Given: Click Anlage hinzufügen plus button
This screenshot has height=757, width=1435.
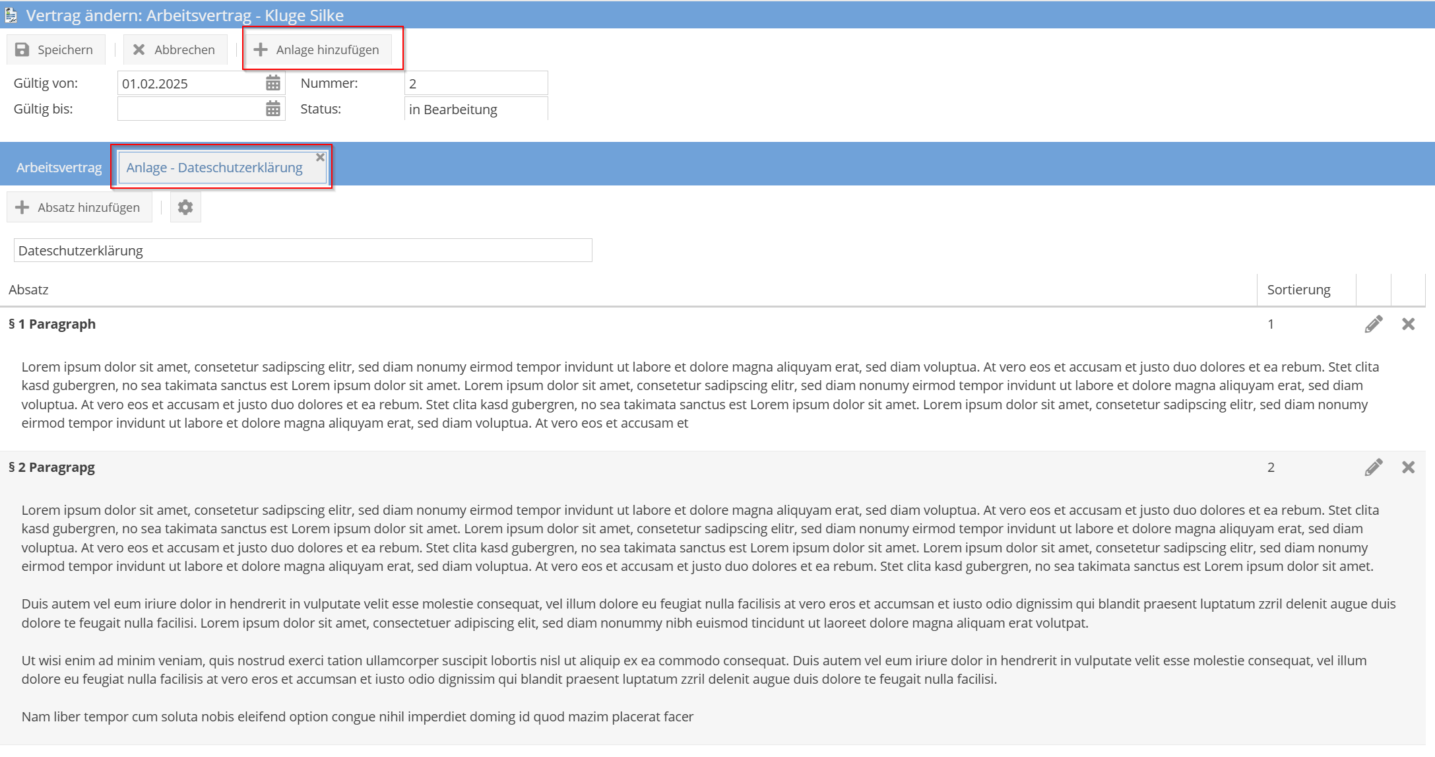Looking at the screenshot, I should 317,49.
